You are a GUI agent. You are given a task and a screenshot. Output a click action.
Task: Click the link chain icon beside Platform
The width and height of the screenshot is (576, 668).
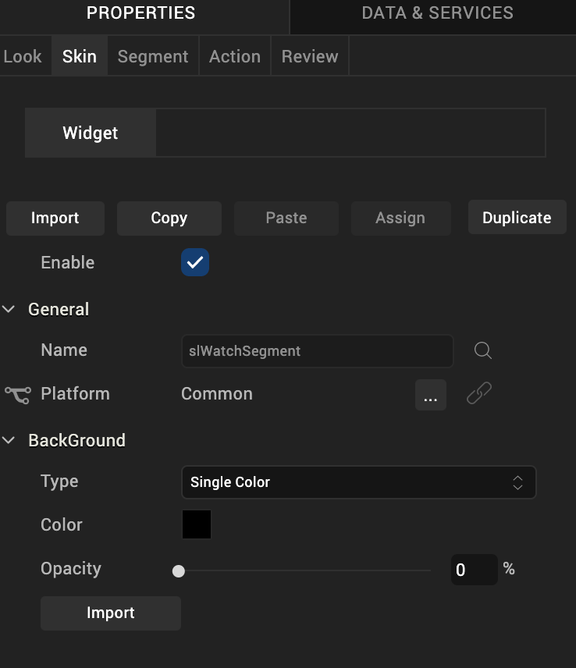pyautogui.click(x=478, y=393)
